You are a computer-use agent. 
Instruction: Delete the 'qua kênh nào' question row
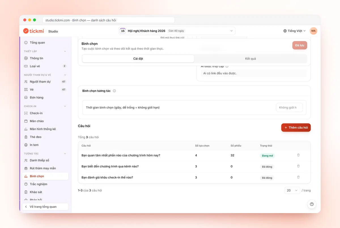click(x=298, y=166)
